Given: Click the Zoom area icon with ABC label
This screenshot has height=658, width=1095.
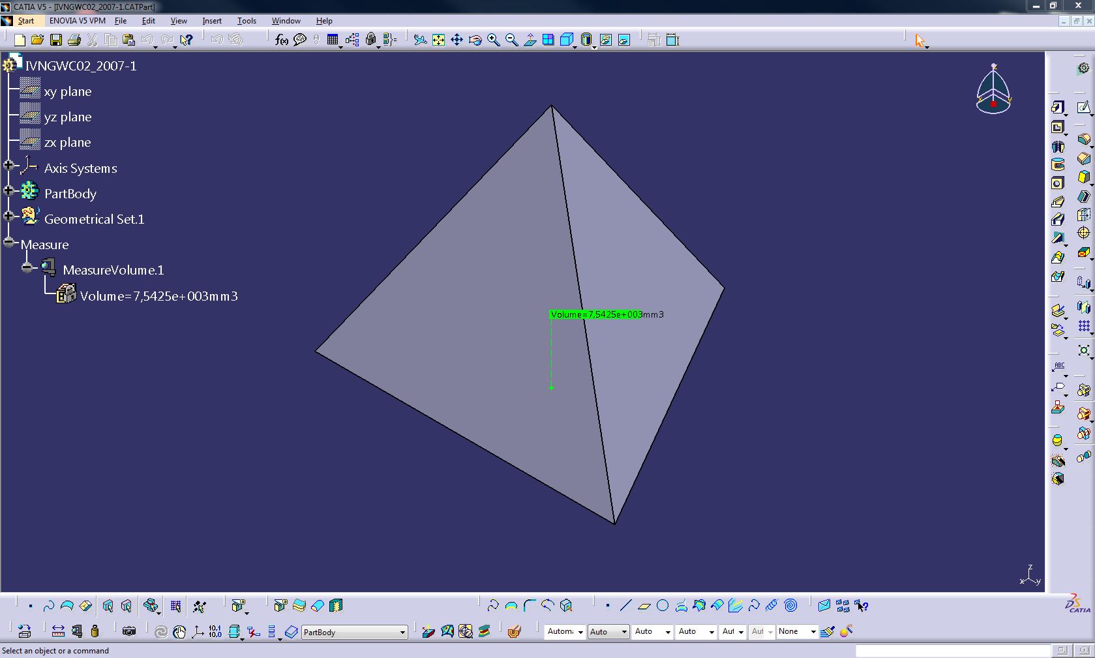Looking at the screenshot, I should [x=1058, y=367].
